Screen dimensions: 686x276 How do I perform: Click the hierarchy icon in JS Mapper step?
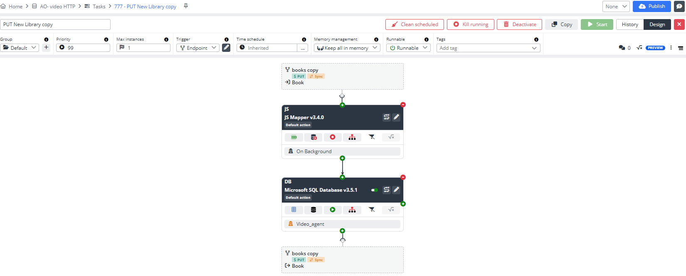click(352, 137)
